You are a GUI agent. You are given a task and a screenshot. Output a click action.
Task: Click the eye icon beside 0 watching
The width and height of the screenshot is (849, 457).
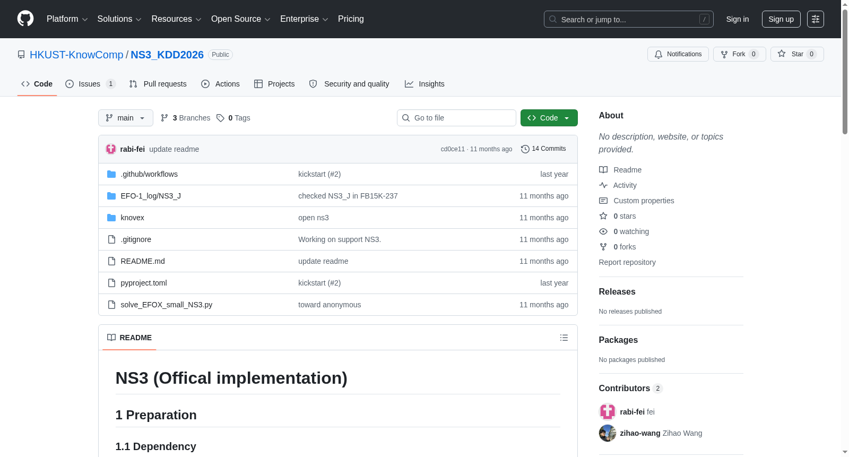(603, 231)
